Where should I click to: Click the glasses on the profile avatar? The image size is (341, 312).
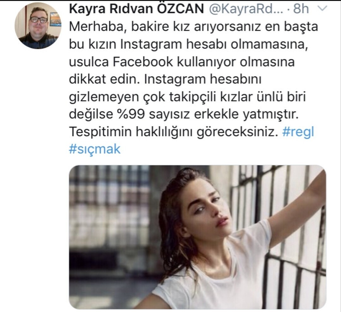tap(39, 20)
